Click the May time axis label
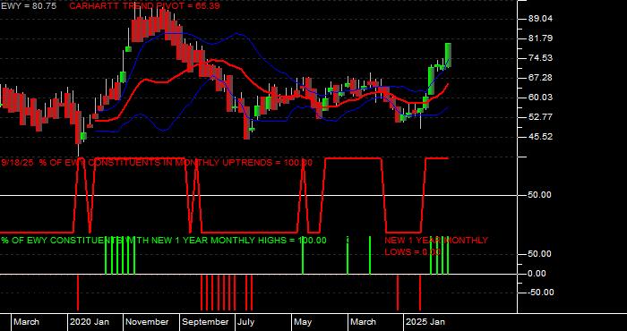This screenshot has width=627, height=331. click(303, 322)
